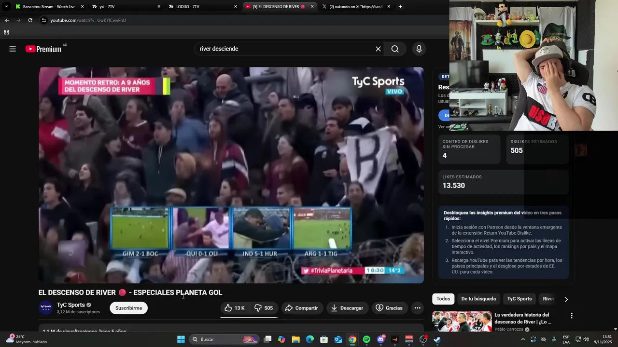The height and width of the screenshot is (347, 618).
Task: Run the search with the magnifier button
Action: pyautogui.click(x=395, y=49)
